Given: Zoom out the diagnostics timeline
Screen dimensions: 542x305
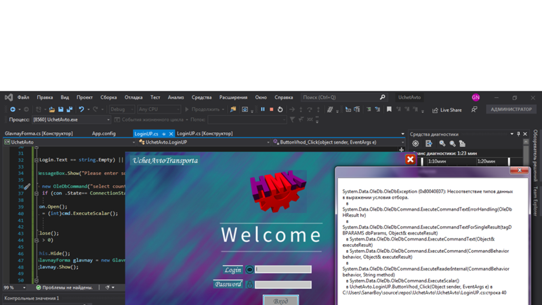Looking at the screenshot, I should pyautogui.click(x=452, y=144).
